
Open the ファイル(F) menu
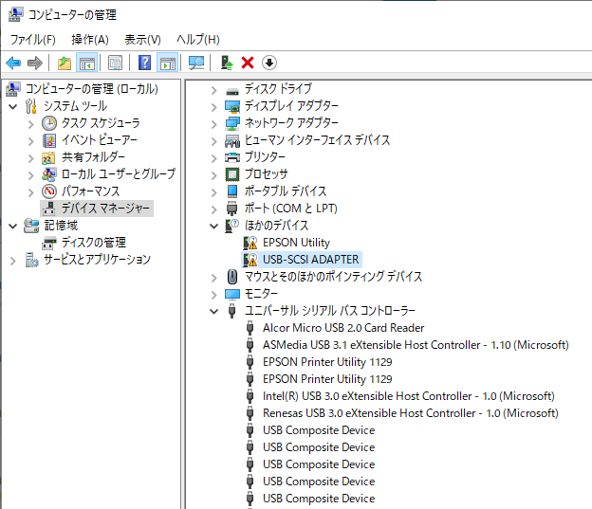[32, 39]
